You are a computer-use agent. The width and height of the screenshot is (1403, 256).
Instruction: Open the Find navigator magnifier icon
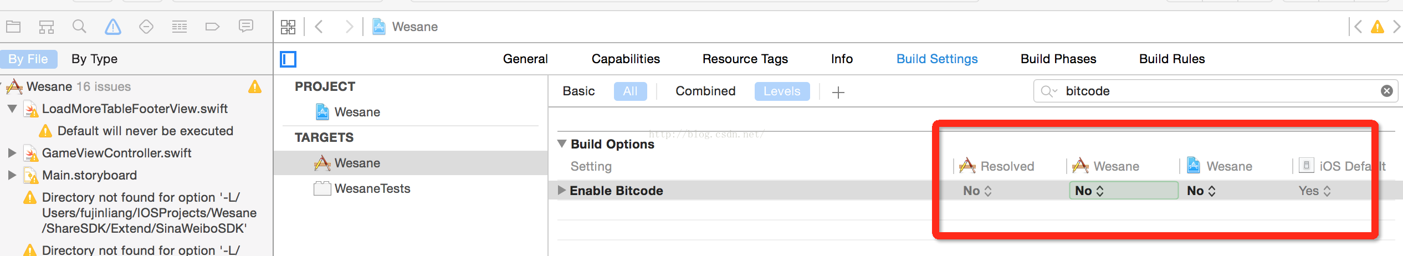79,27
